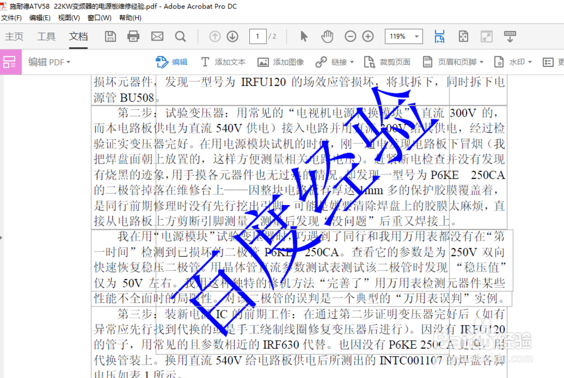Click the zoom-in plus icon
This screenshot has width=564, height=378.
tap(367, 36)
